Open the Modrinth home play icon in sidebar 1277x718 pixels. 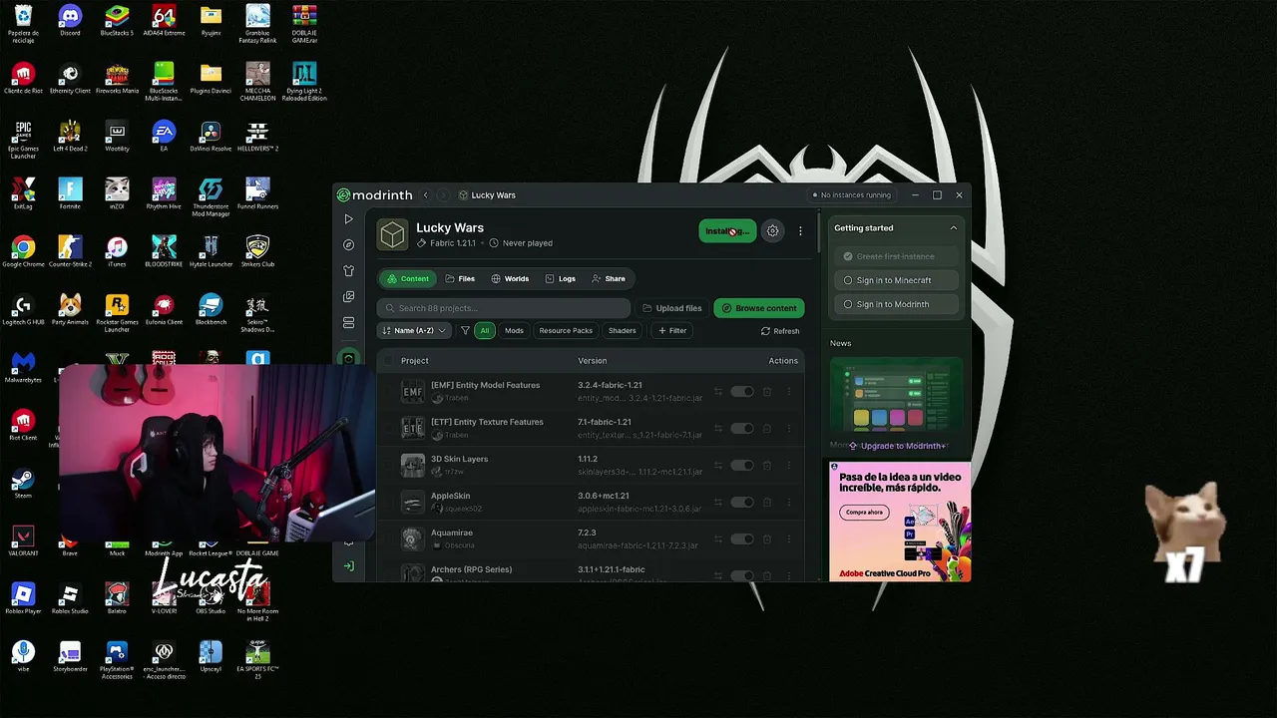(x=348, y=218)
